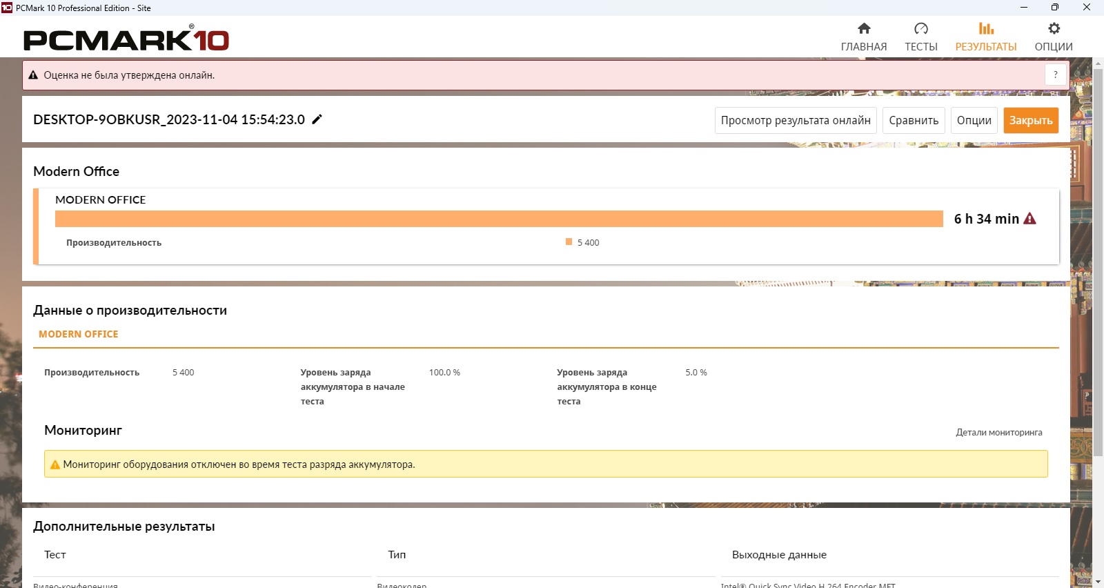Click the 5.0 % ending battery level value
Screen dimensions: 1104x588
(x=696, y=373)
